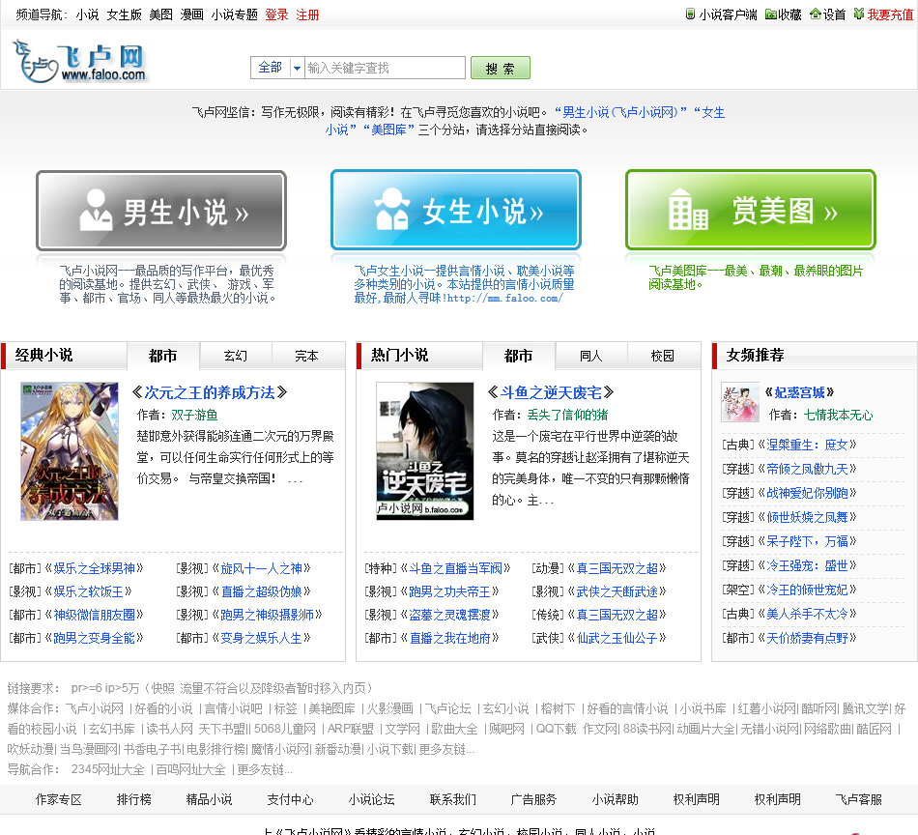The width and height of the screenshot is (918, 835).
Task: Switch to 玄幻 tab under 经典小说
Action: (x=236, y=356)
